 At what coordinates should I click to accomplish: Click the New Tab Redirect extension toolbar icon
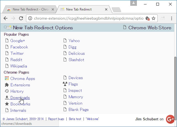tap(163, 18)
